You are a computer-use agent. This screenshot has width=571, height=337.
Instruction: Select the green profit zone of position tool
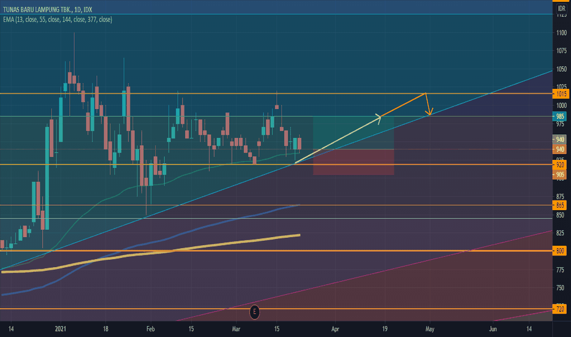pyautogui.click(x=354, y=133)
